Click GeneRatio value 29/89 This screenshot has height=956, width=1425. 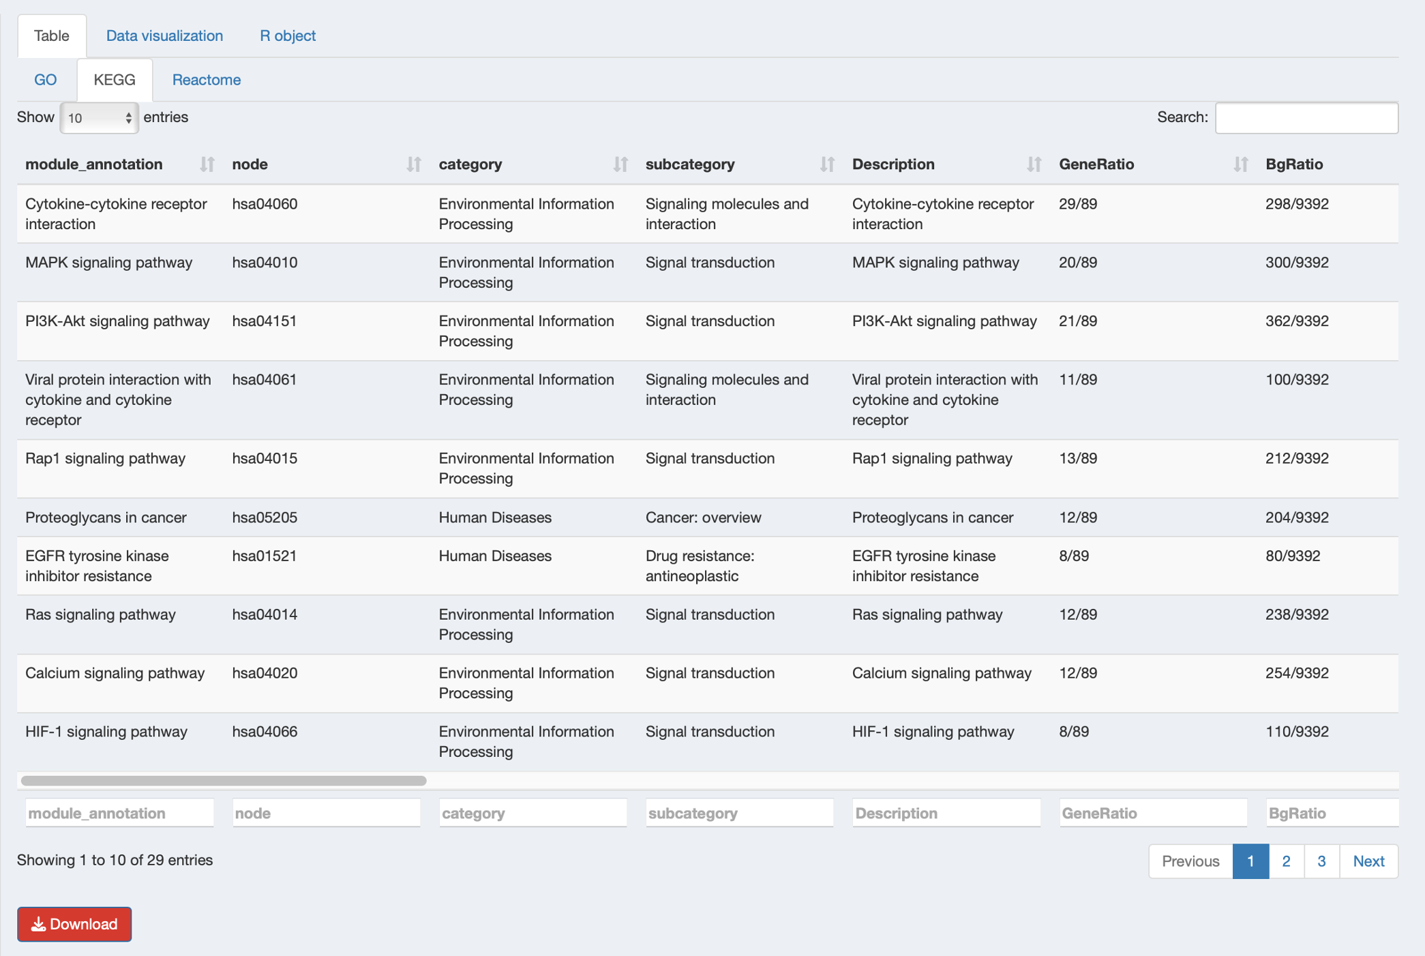pyautogui.click(x=1078, y=204)
